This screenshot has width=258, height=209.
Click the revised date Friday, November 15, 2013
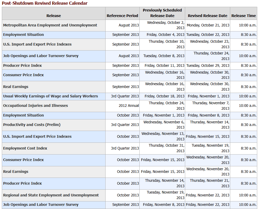(x=208, y=136)
